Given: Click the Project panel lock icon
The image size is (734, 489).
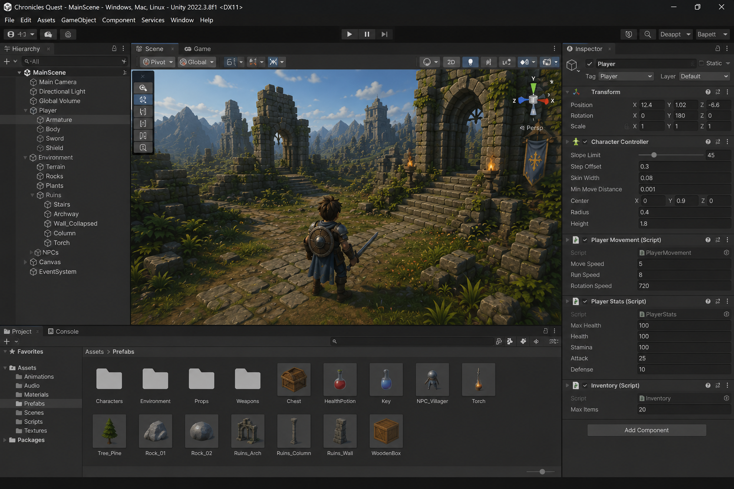Looking at the screenshot, I should pos(545,331).
